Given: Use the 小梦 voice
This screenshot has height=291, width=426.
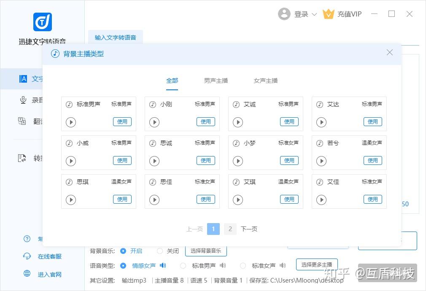Looking at the screenshot, I should point(289,161).
